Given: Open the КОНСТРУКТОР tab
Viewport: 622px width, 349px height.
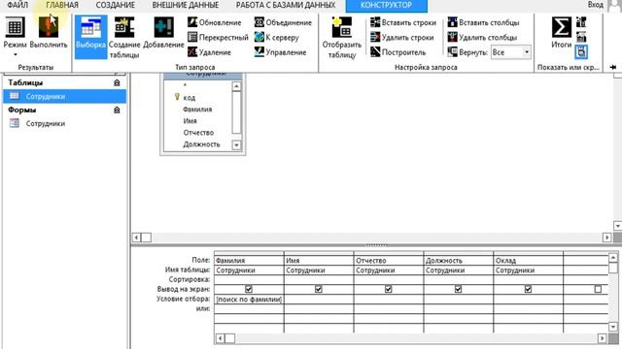Looking at the screenshot, I should 387,5.
